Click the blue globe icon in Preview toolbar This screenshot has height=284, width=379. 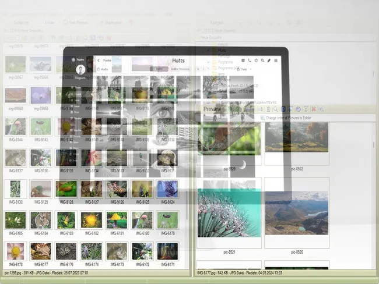[299, 109]
